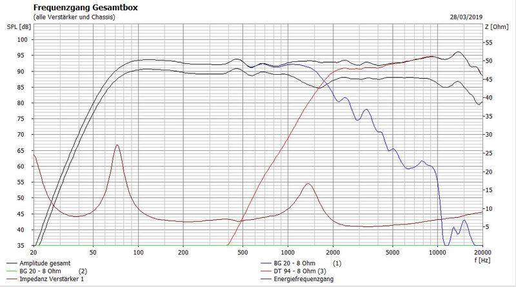Screen dimensions: 516x287
Task: Click the 55 Ohm impedance axis tick label
Action: [x=489, y=43]
